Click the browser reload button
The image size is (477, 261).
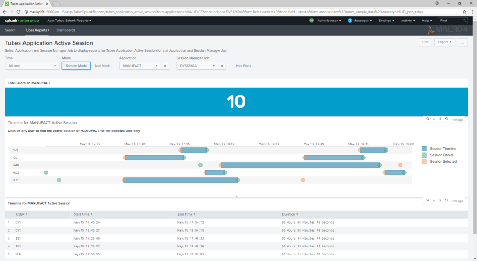[x=23, y=11]
